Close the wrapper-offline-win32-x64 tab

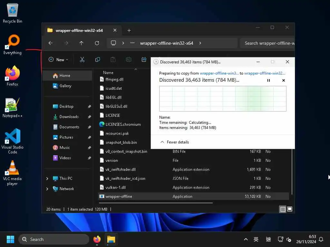point(115,30)
